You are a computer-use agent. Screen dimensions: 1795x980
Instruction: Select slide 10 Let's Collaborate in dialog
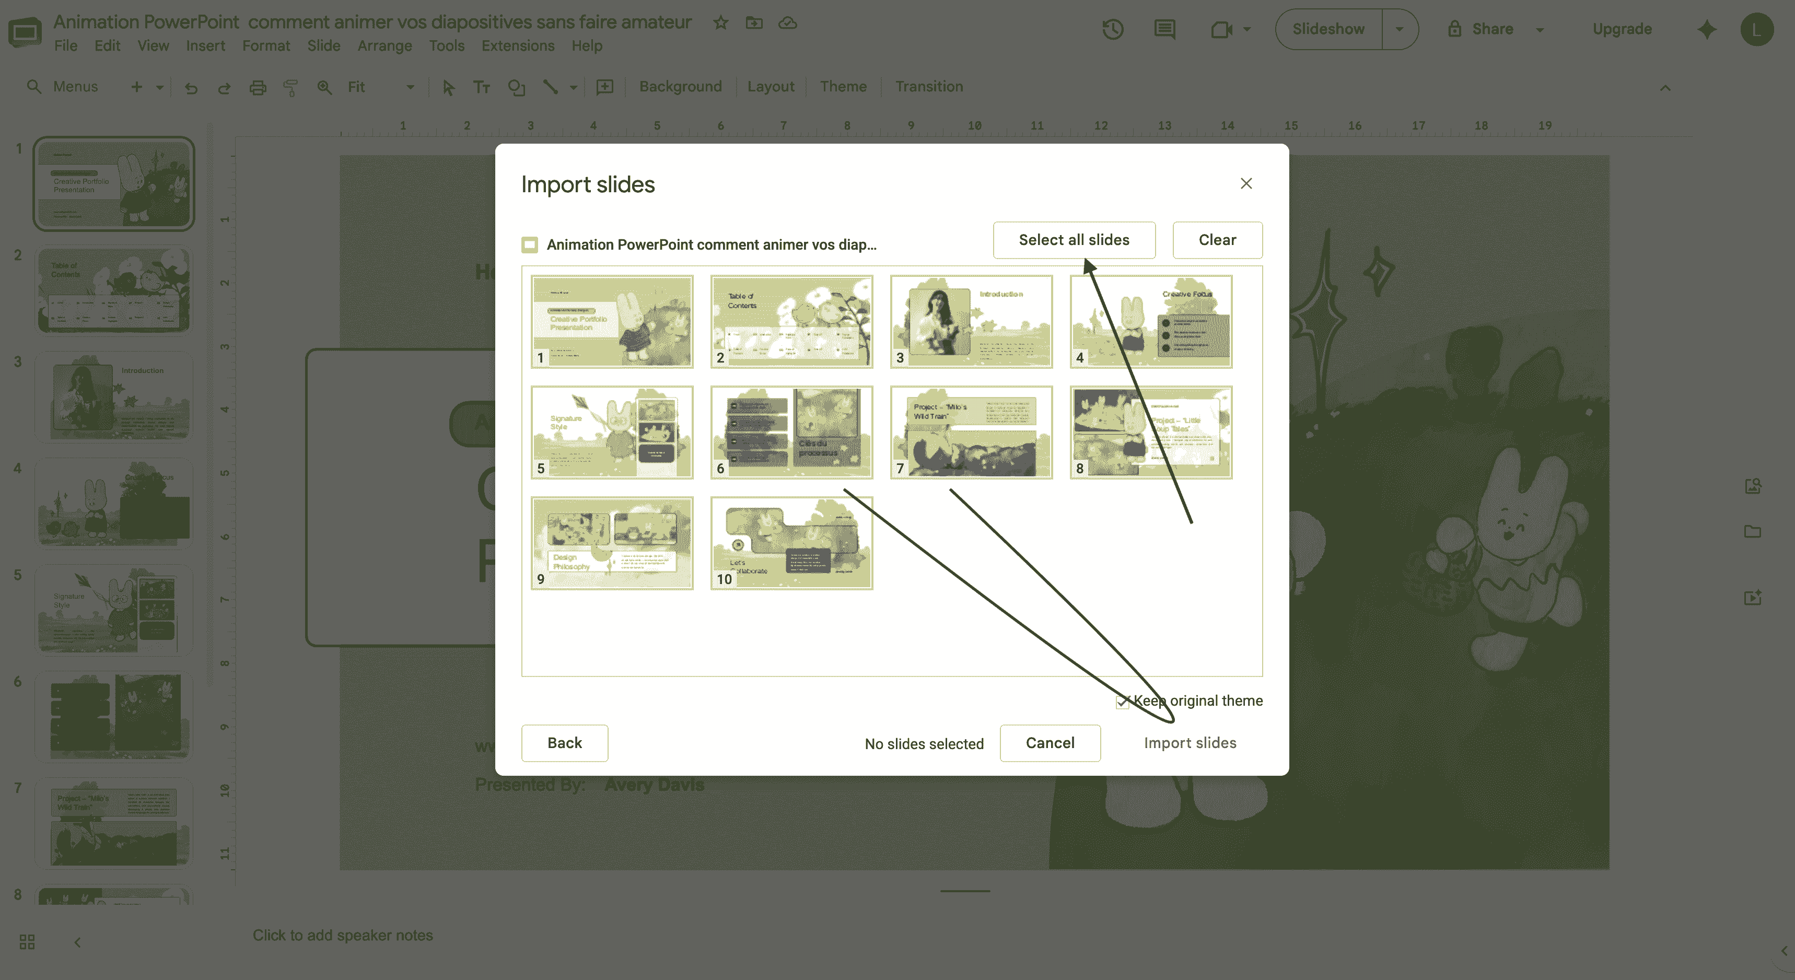[x=791, y=543]
